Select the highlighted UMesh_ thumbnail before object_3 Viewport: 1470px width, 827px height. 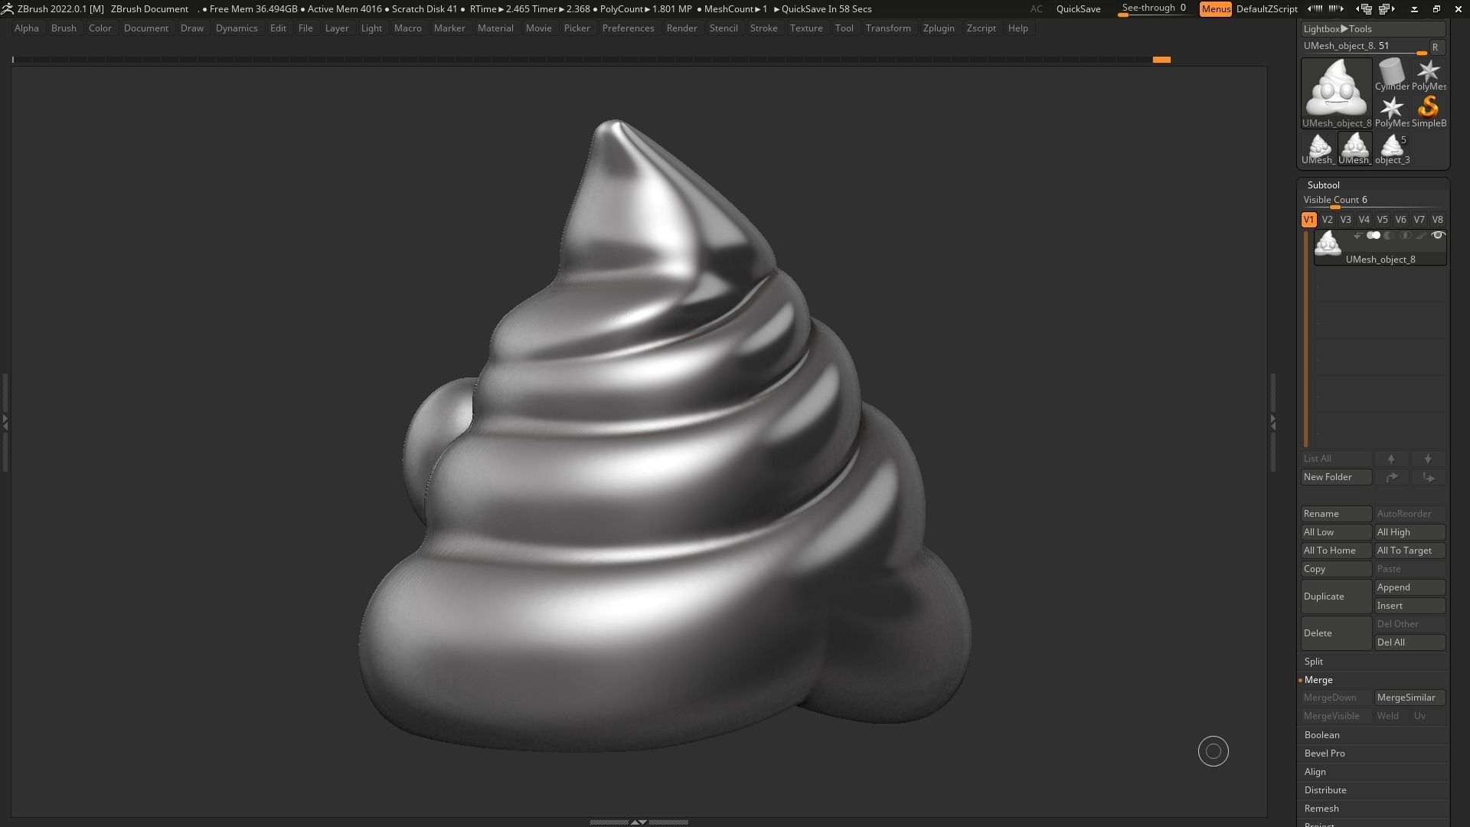1354,149
